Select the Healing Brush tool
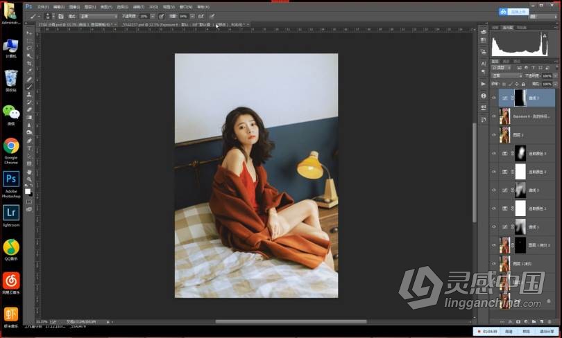Image resolution: width=562 pixels, height=338 pixels. (29, 79)
